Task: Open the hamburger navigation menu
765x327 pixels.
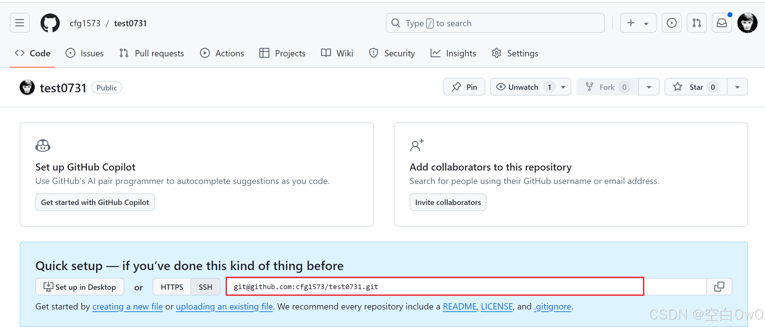Action: 19,23
